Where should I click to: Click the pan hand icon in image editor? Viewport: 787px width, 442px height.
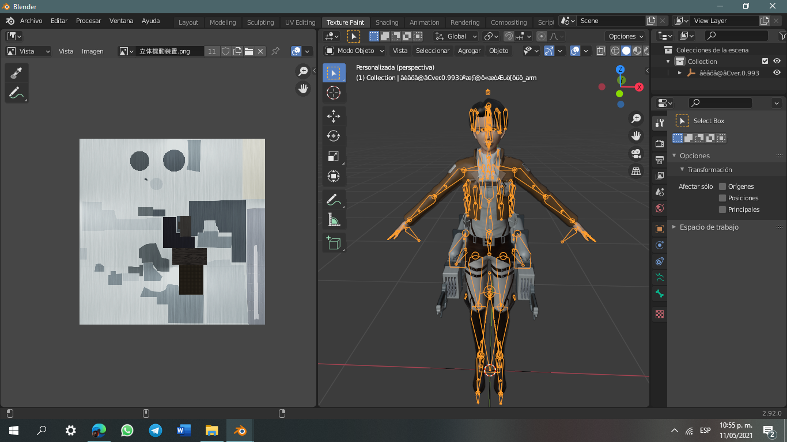pyautogui.click(x=303, y=89)
